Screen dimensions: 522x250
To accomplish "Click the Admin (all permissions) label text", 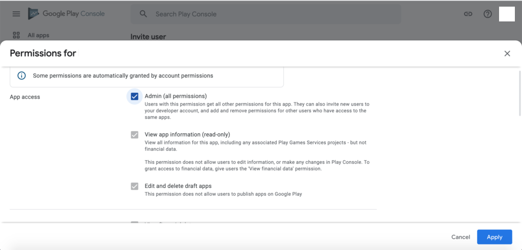I will pos(176,96).
